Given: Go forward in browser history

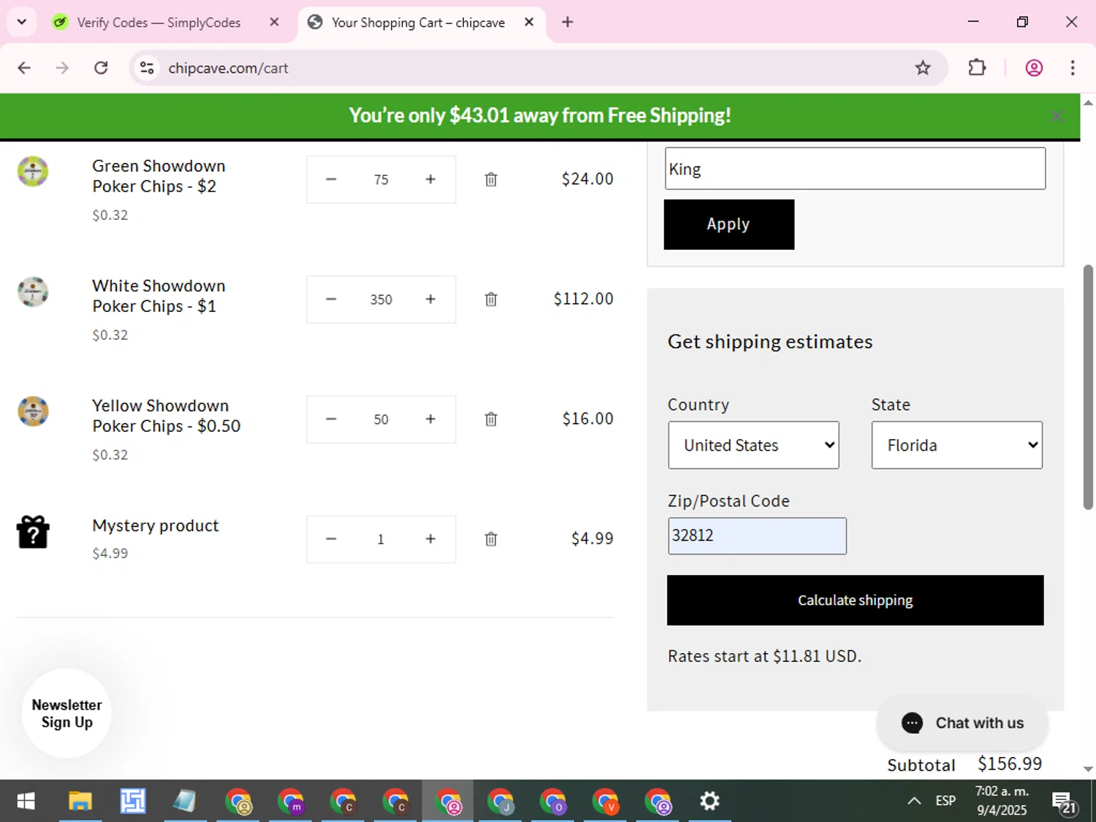Looking at the screenshot, I should pos(62,68).
